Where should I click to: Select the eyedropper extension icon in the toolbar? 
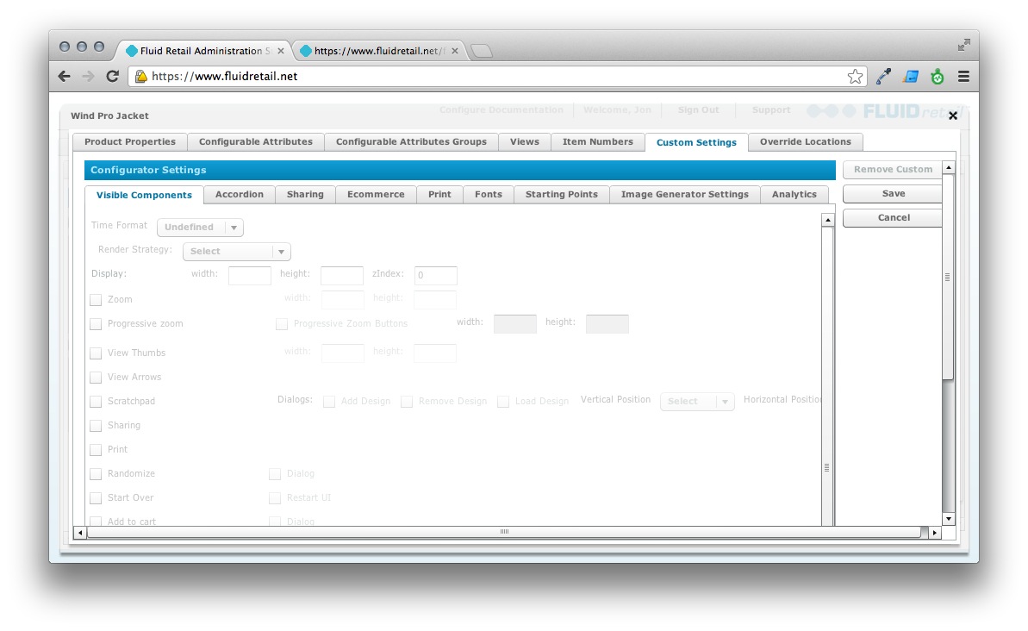click(x=882, y=76)
